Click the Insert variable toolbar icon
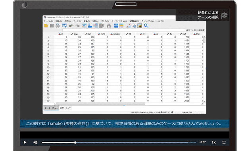This screenshot has width=250, height=151. point(121,26)
